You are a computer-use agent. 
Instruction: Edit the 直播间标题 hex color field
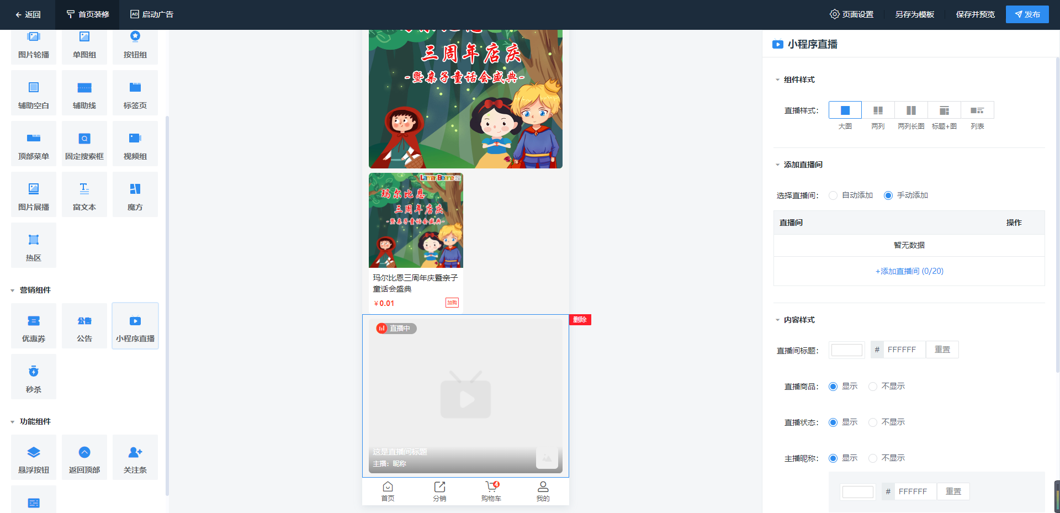click(x=904, y=350)
